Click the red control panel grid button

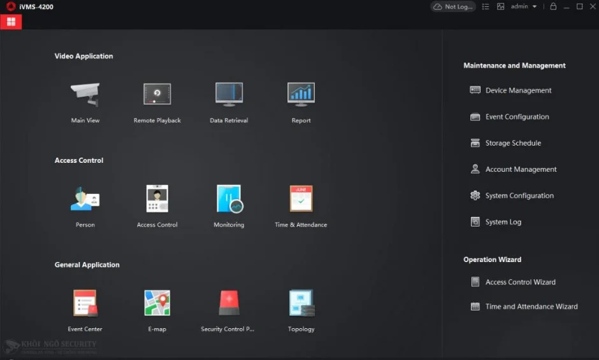[11, 22]
